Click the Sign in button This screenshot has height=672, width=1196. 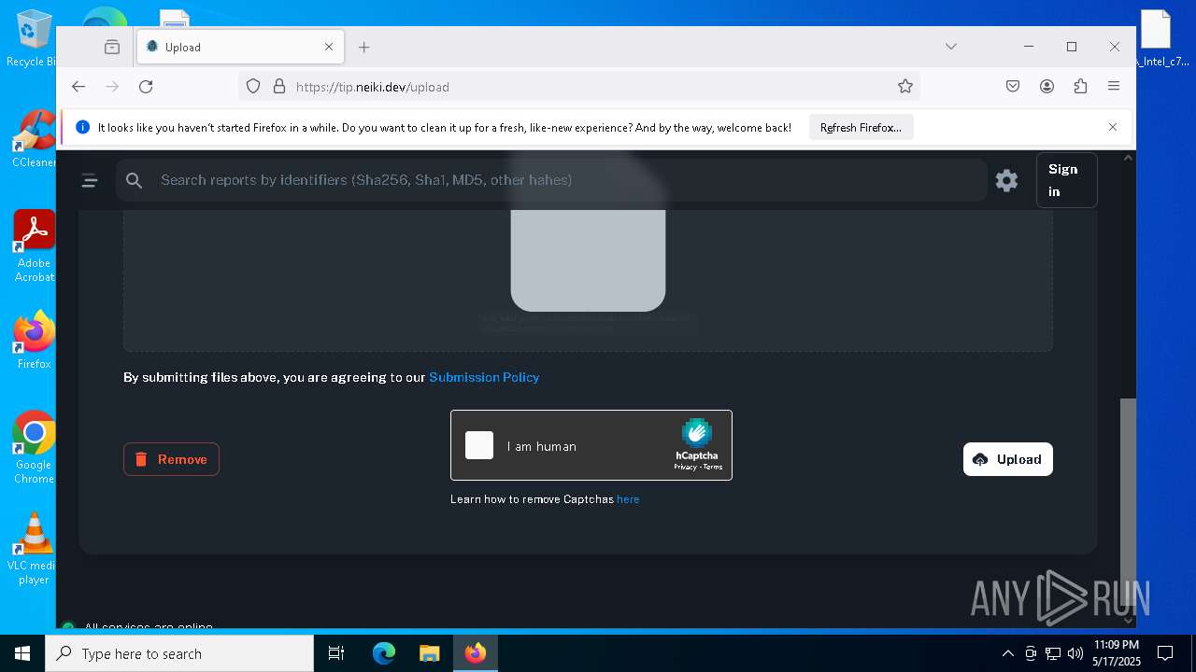point(1066,180)
